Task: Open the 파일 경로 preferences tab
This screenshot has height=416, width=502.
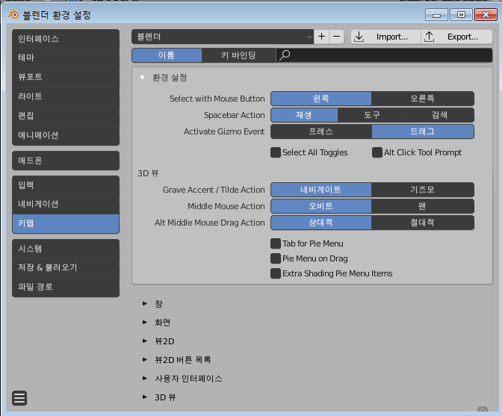Action: (x=66, y=287)
